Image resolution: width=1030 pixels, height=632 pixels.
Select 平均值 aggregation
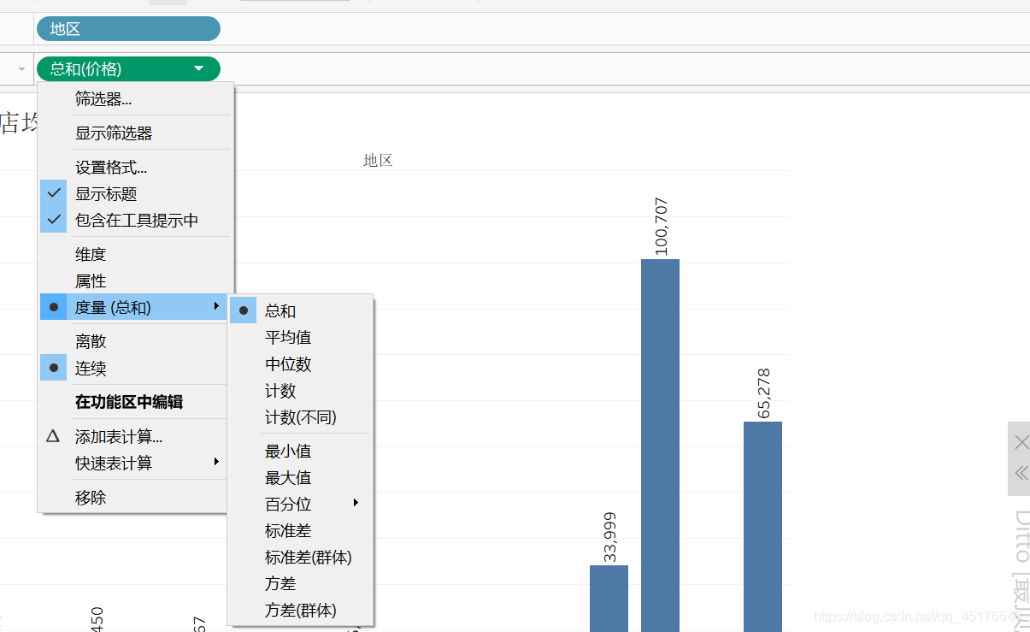[x=300, y=338]
